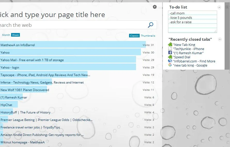
Task: Open Wikinut homepage - MatthewA entry
Action: coord(23,142)
